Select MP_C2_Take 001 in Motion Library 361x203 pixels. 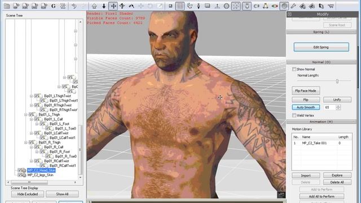[x=322, y=143]
